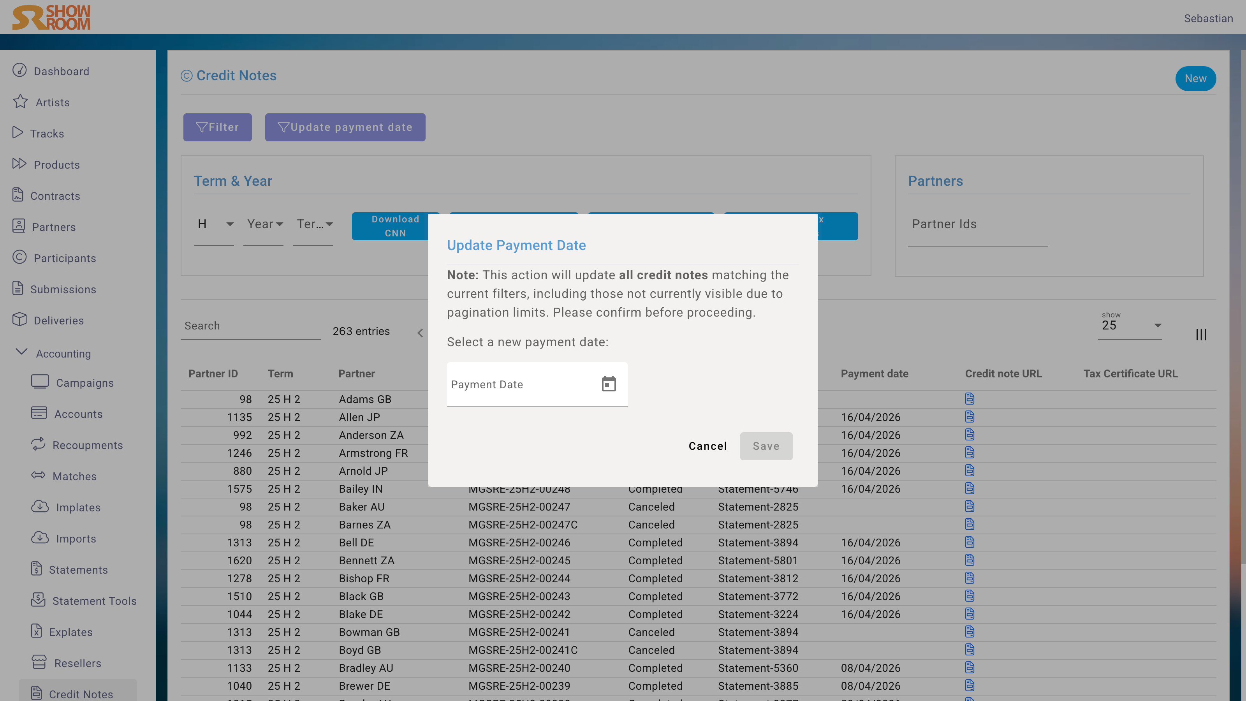Click the Update payment date button

345,127
